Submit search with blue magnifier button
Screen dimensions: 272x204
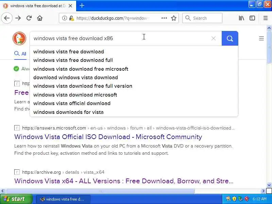230,38
